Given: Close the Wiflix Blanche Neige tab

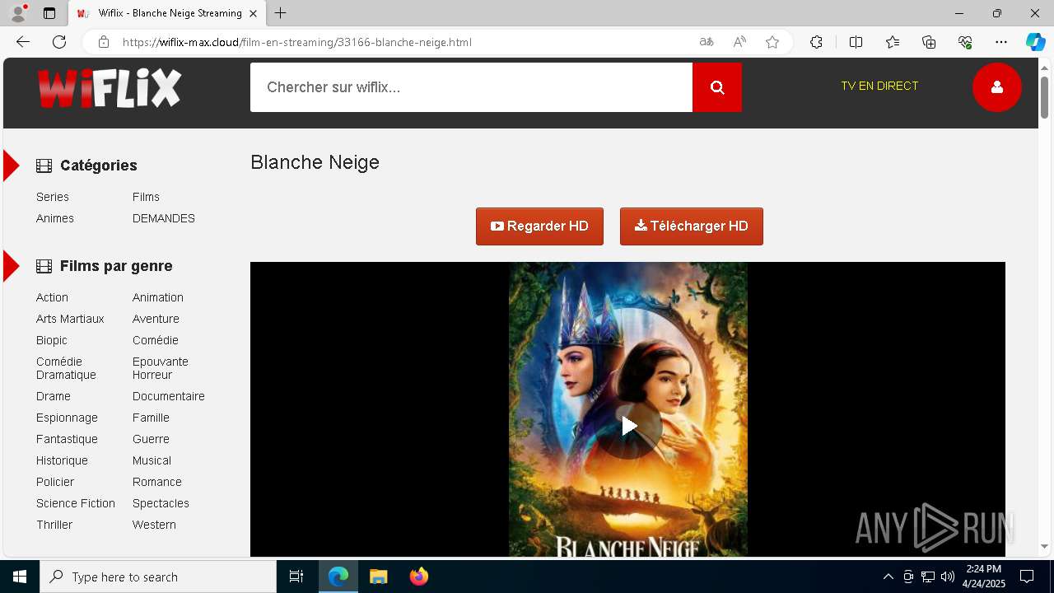Looking at the screenshot, I should click(x=254, y=13).
